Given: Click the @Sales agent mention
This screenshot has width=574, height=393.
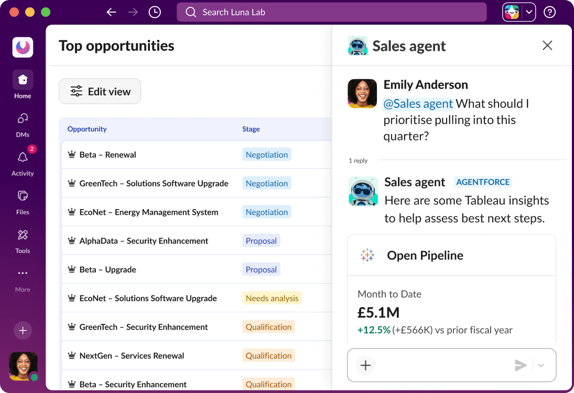Looking at the screenshot, I should click(418, 104).
